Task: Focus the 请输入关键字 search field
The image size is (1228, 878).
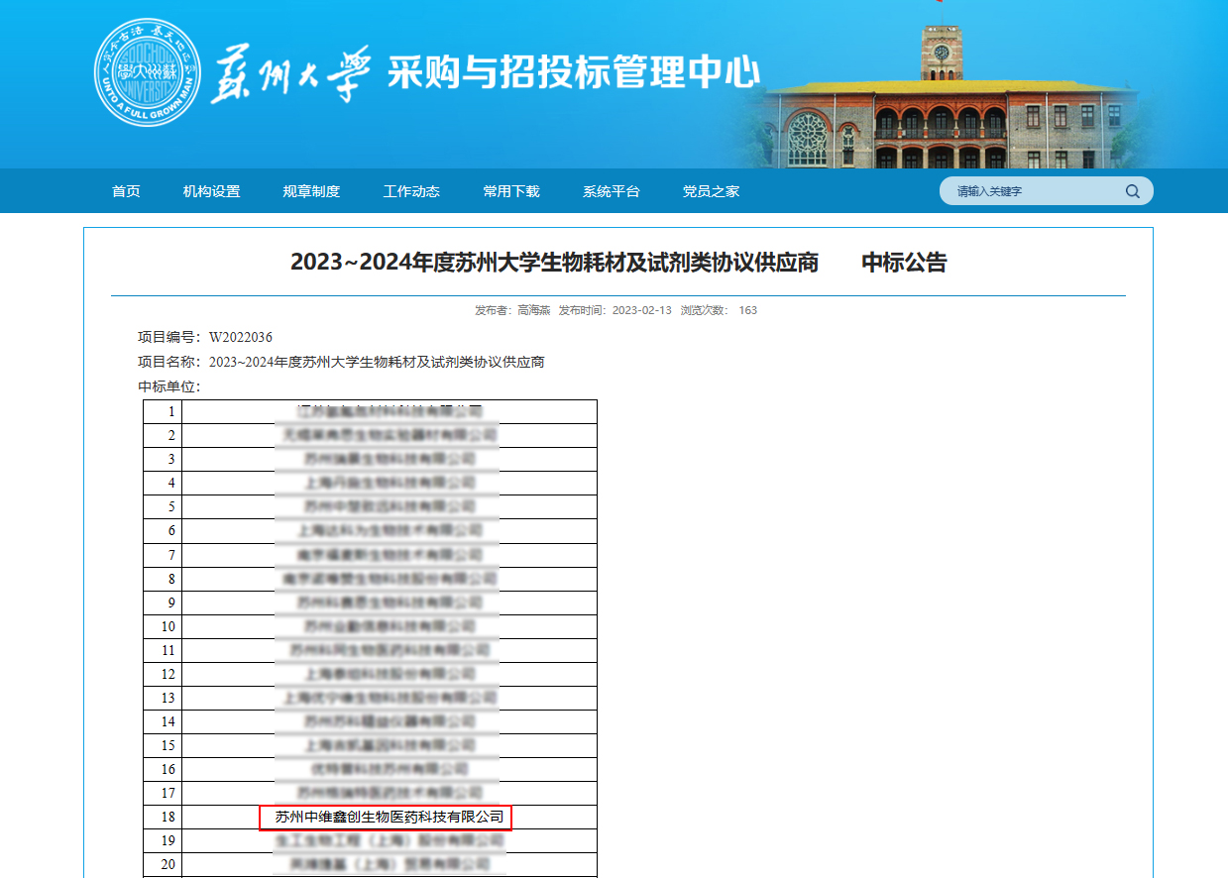Action: 1046,191
